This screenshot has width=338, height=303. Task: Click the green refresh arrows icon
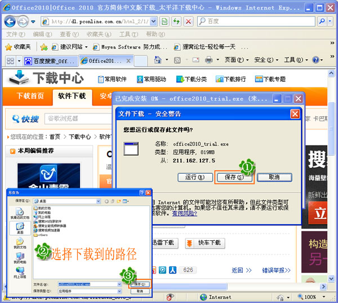pos(176,21)
